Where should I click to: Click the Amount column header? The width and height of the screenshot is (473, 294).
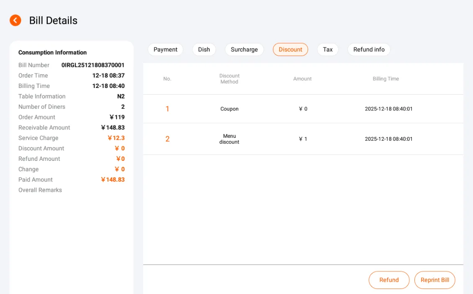click(x=302, y=79)
